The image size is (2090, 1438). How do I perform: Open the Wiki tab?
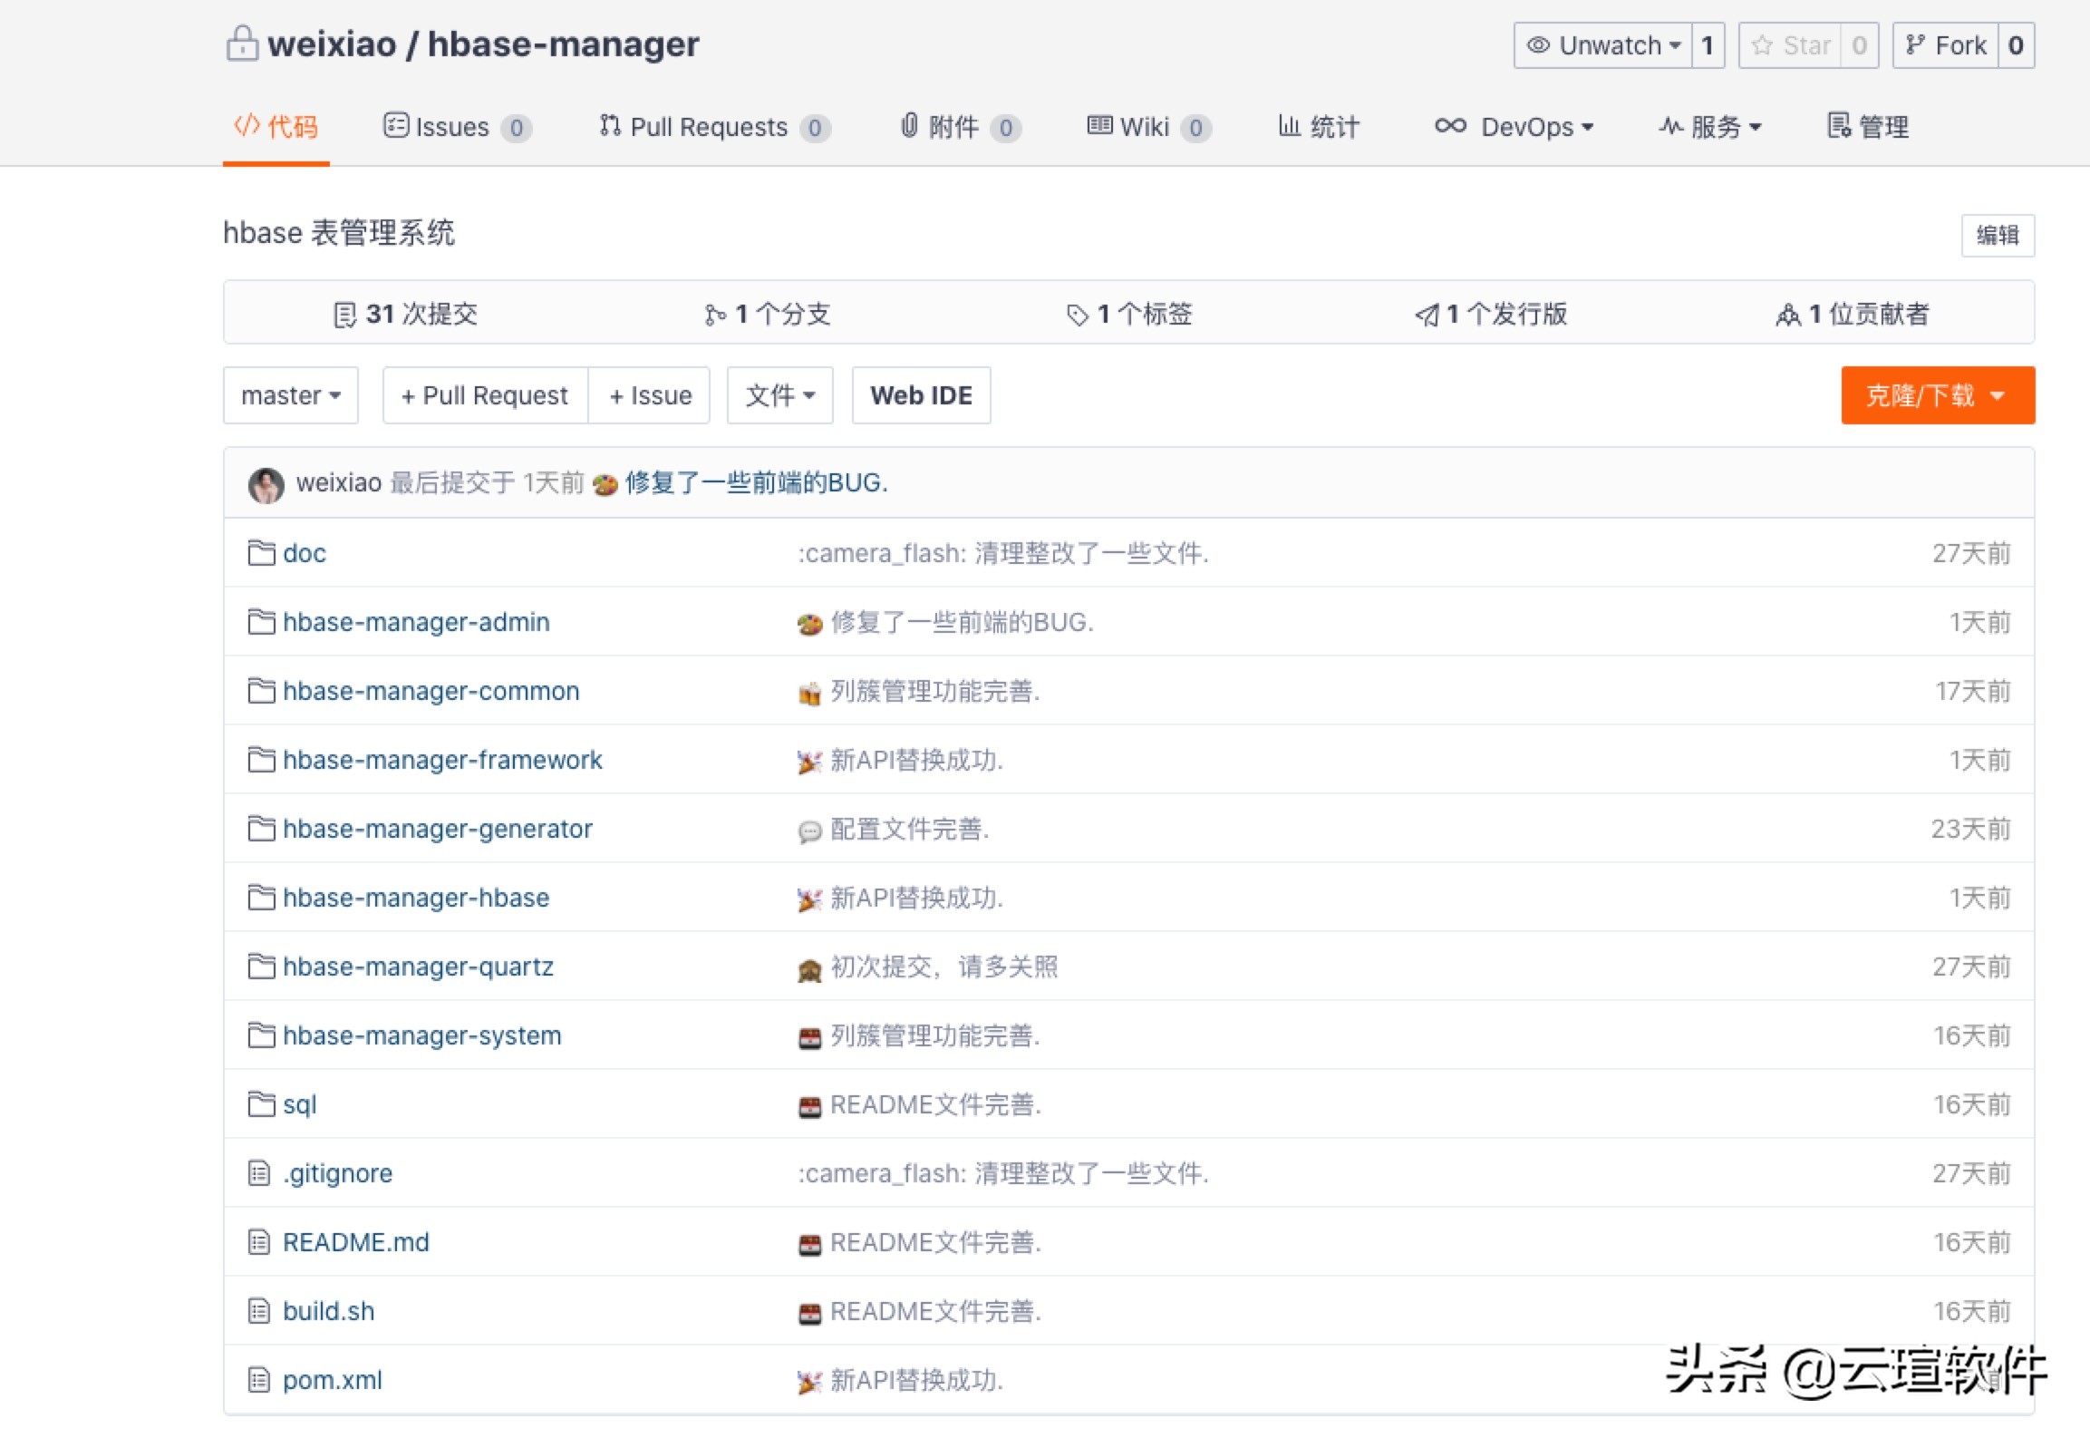coord(1145,127)
